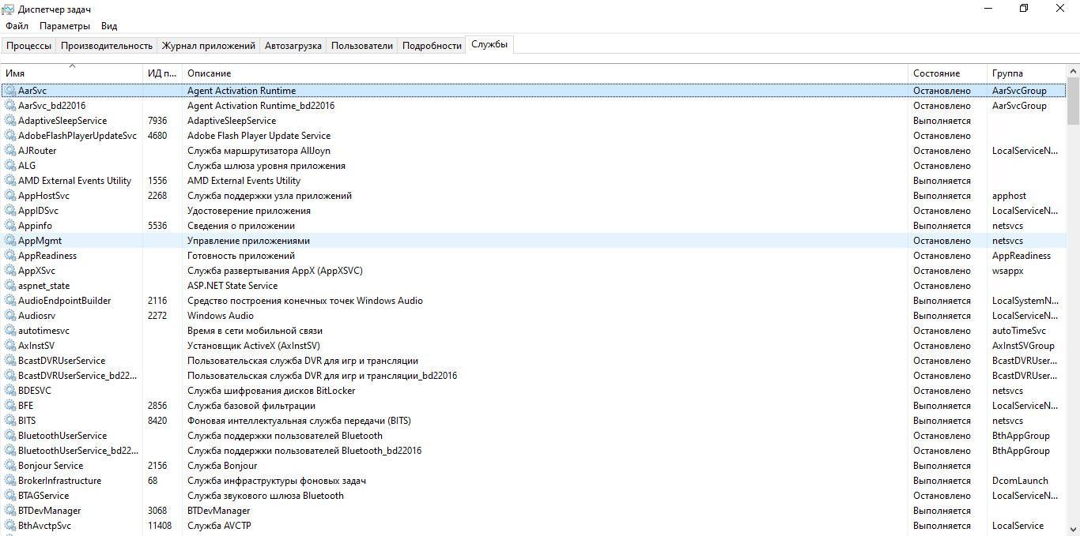Open the Журнал приложений tab
Screen dimensions: 1080x536
pos(209,46)
